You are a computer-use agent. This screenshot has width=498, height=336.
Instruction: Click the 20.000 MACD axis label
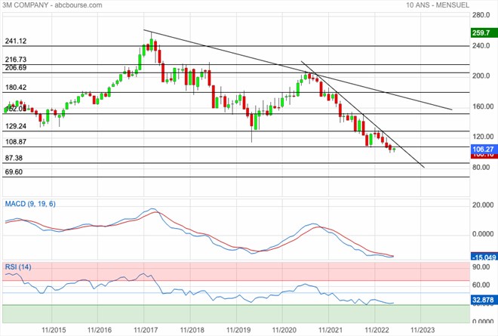click(x=483, y=205)
